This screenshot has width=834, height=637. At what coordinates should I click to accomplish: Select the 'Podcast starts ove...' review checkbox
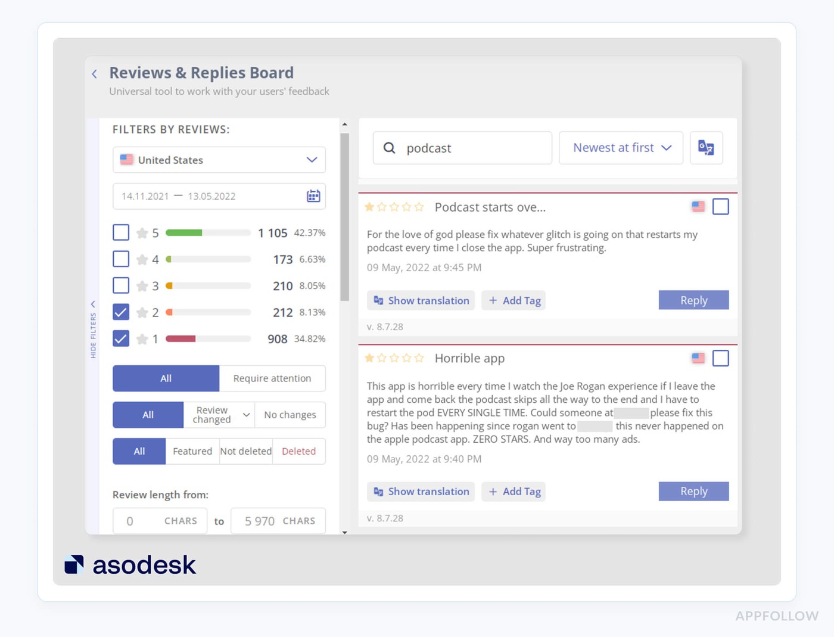[x=721, y=207]
